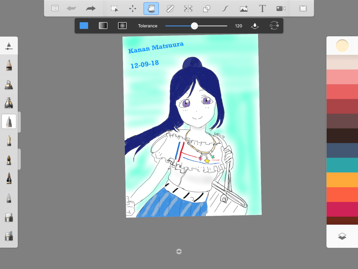Undo the last stroke

tap(71, 8)
